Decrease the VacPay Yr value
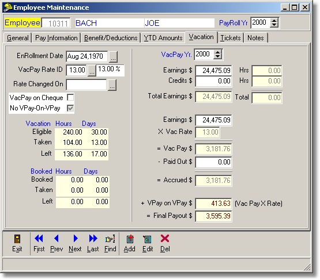The height and width of the screenshot is (280, 320). tap(218, 56)
